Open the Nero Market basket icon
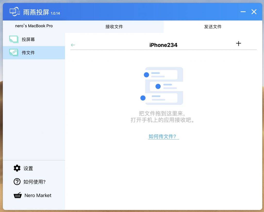The width and height of the screenshot is (264, 212). click(18, 195)
